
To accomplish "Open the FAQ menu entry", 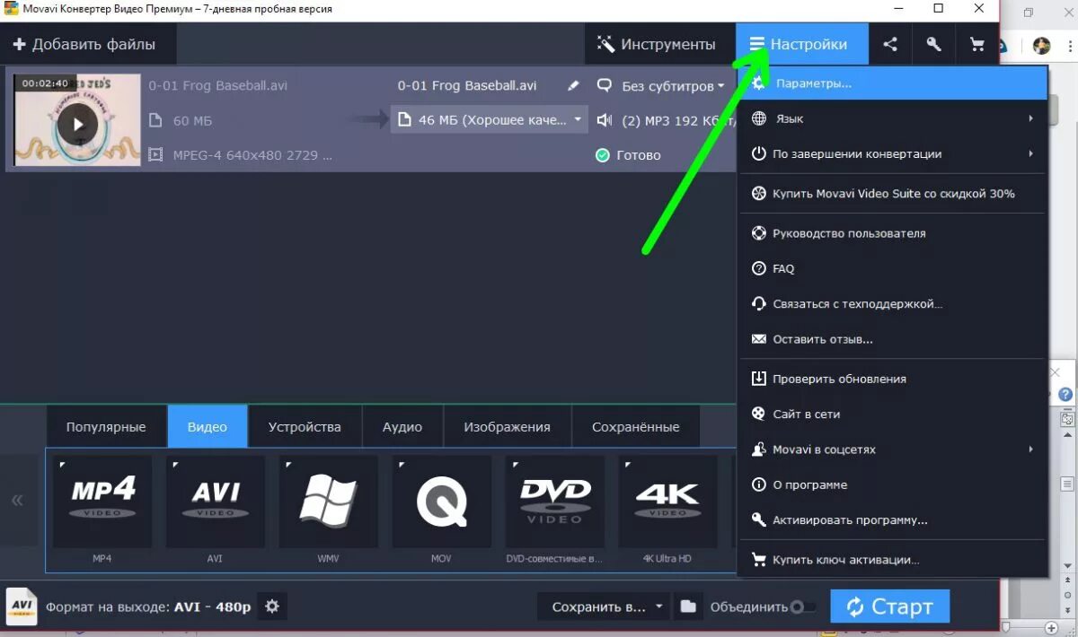I will [x=894, y=268].
